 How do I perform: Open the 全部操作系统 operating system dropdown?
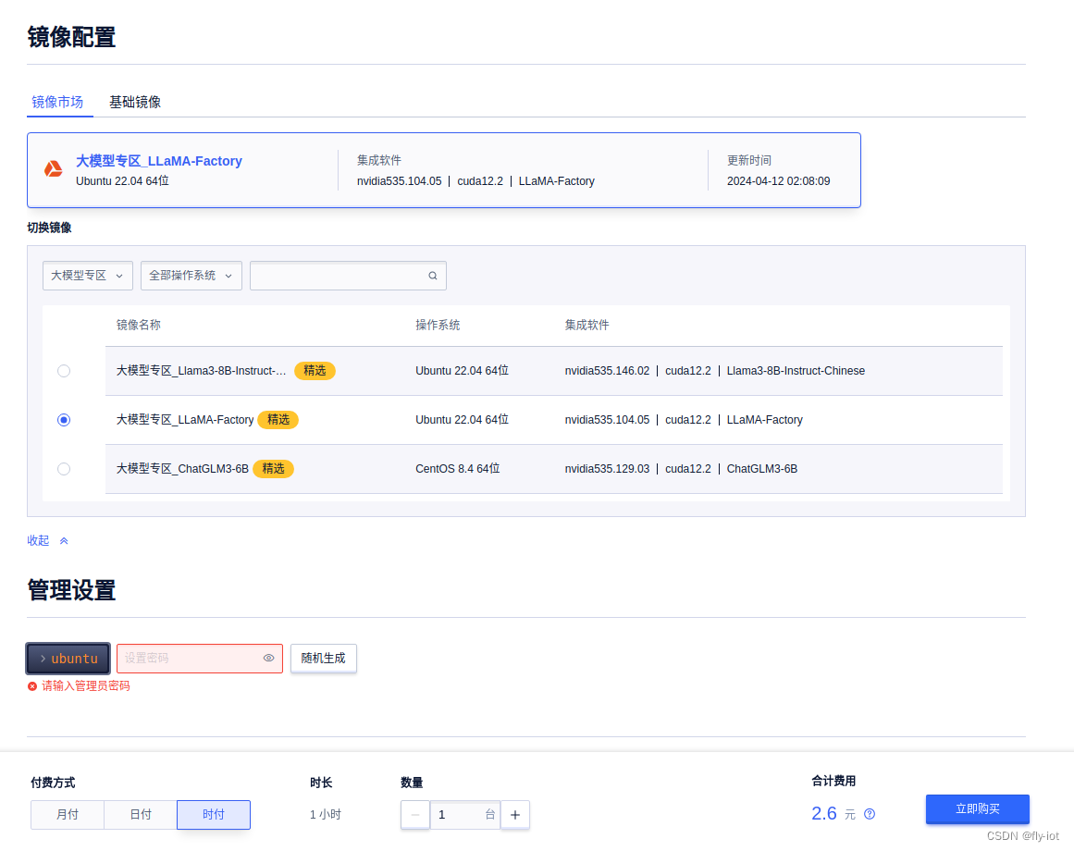[x=191, y=275]
